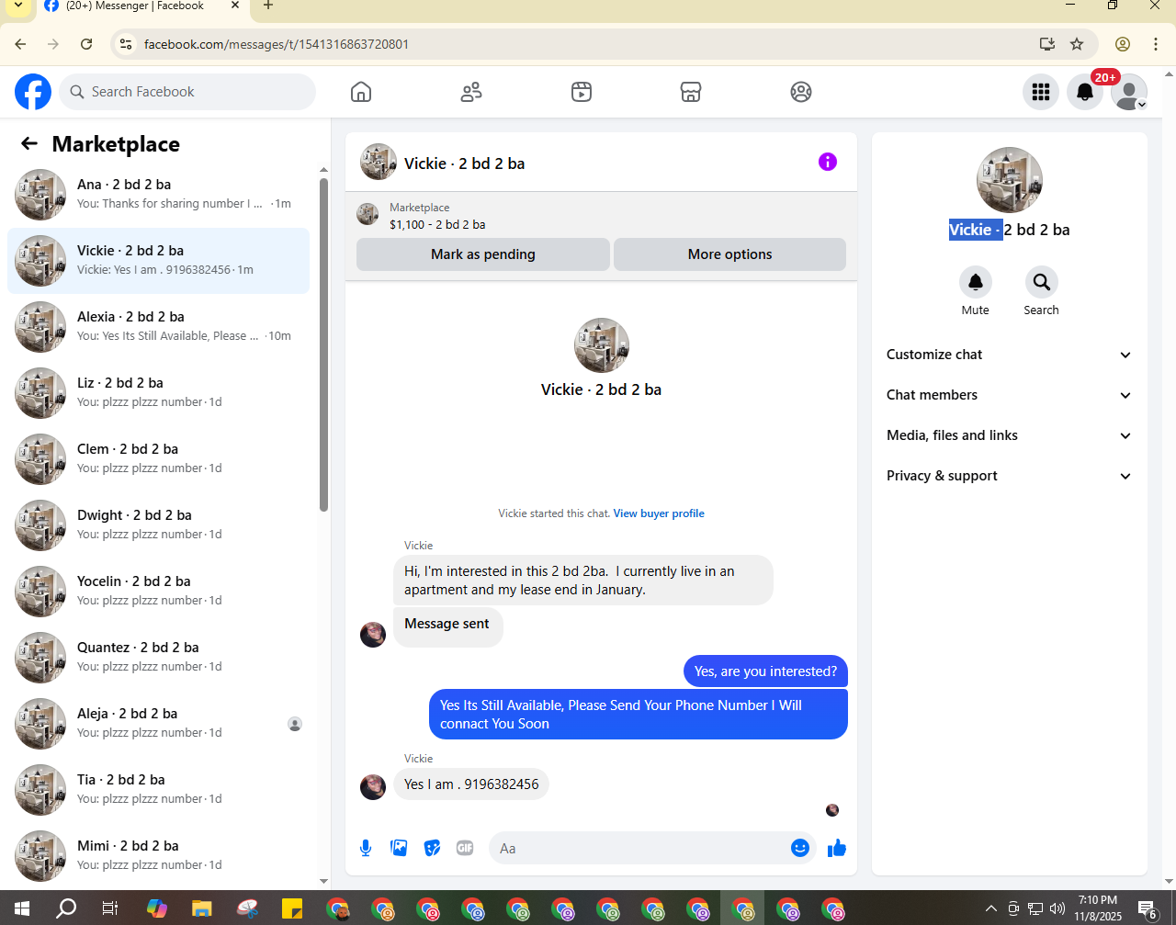The height and width of the screenshot is (925, 1176).
Task: Open the Chrome profile icon in toolbar
Action: click(x=1123, y=44)
